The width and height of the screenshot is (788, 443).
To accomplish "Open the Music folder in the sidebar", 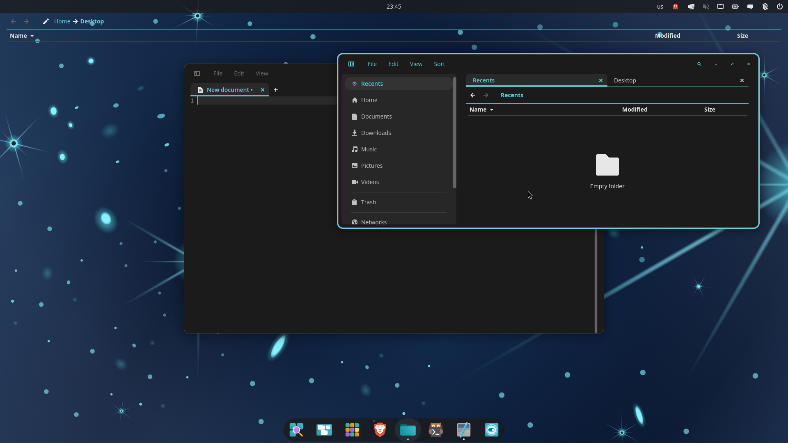I will (x=399, y=149).
